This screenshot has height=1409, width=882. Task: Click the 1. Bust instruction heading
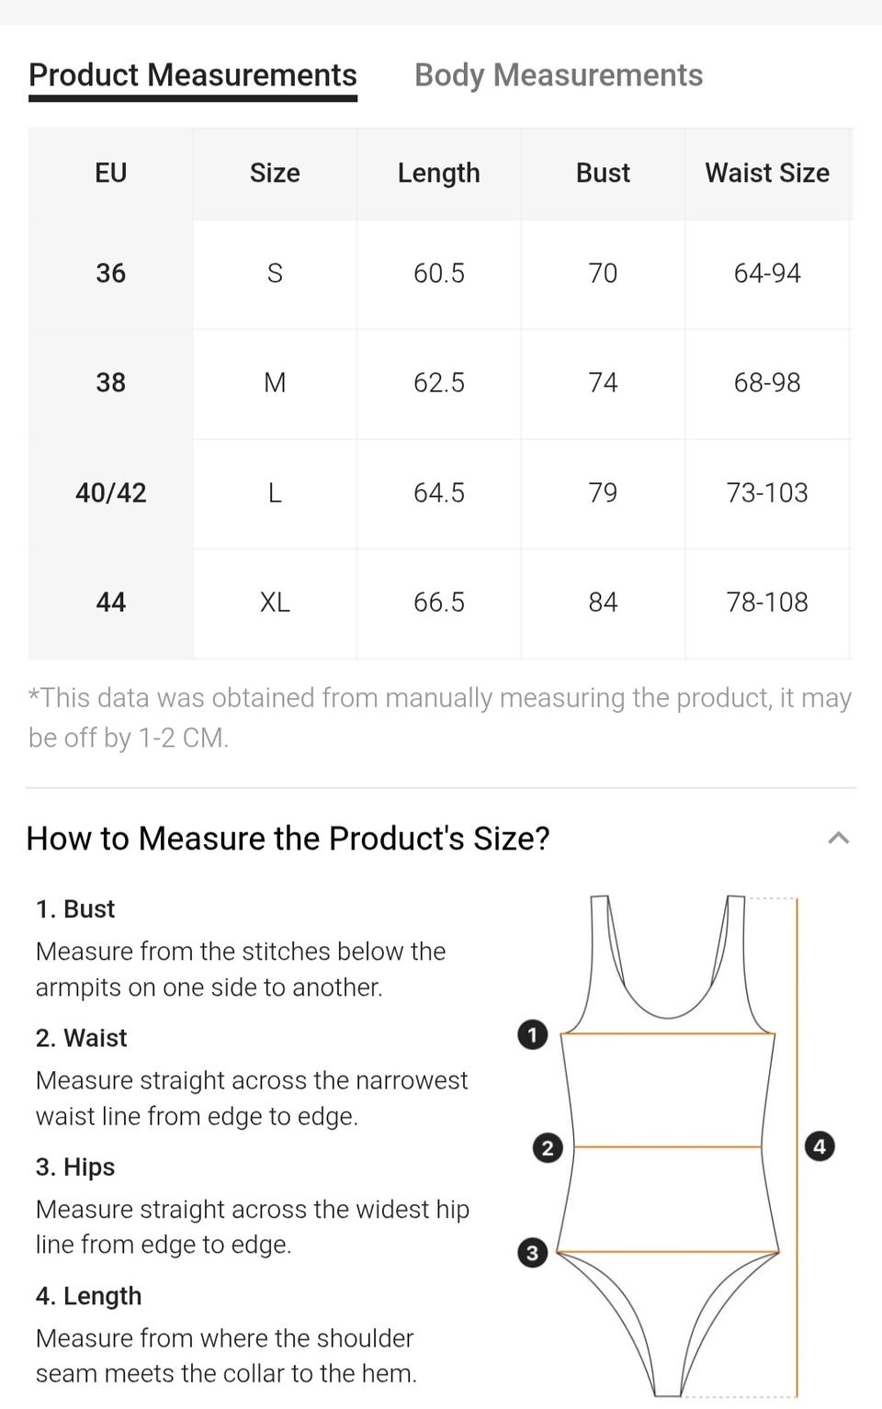[x=75, y=909]
